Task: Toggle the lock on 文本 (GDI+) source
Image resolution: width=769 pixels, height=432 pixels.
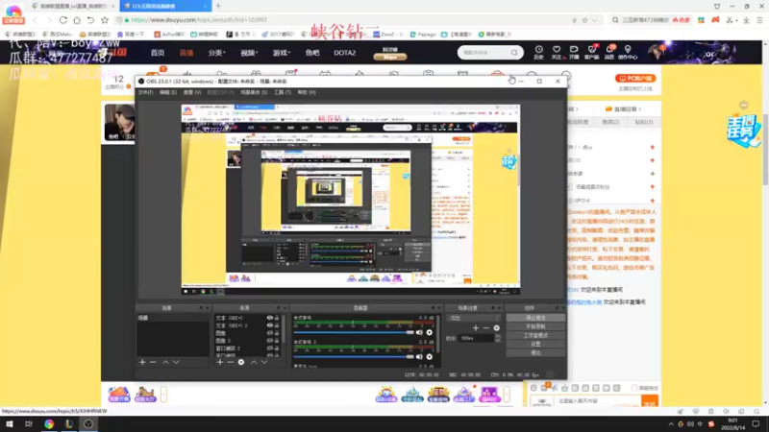Action: [x=277, y=318]
